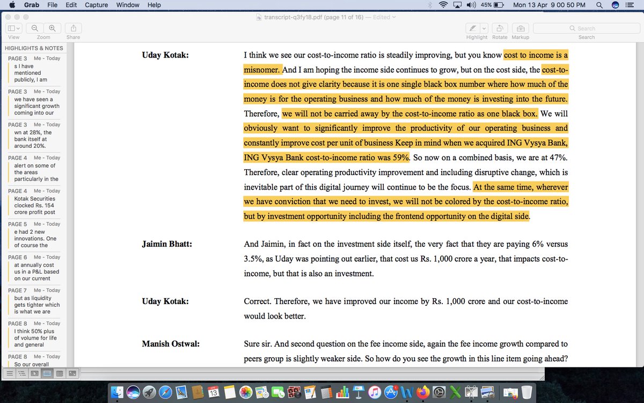Screen dimensions: 644x403
Task: Open Safari compass icon in Dock
Action: 165,392
